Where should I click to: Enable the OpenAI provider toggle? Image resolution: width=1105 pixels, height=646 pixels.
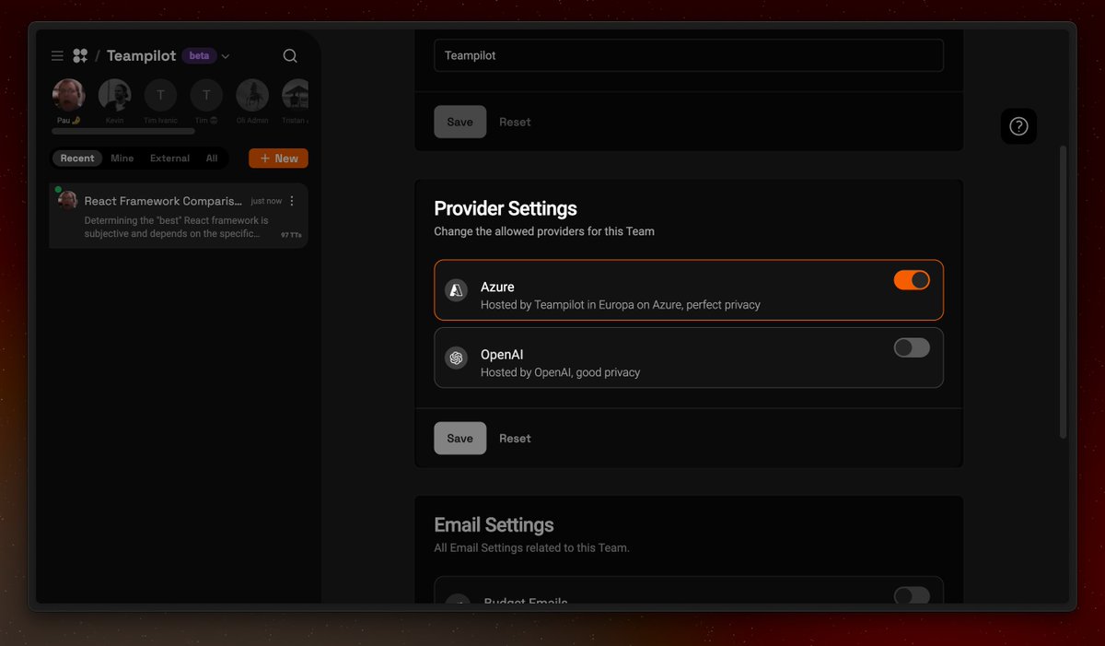912,347
